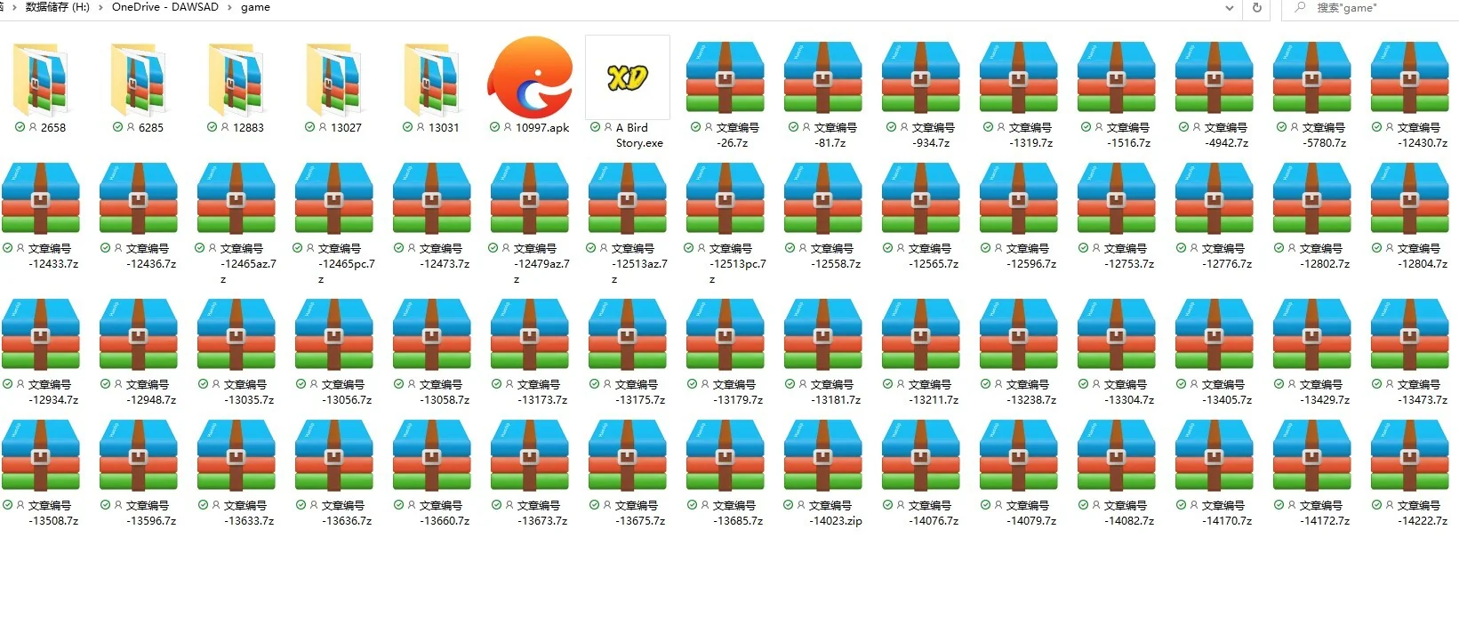Screen dimensions: 1459x618
Task: Click the 数据储存 (H:) breadcrumb
Action: click(58, 7)
